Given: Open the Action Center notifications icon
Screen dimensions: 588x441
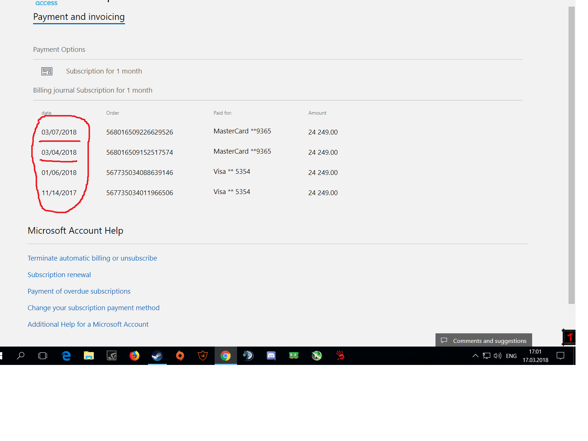Looking at the screenshot, I should click(560, 356).
